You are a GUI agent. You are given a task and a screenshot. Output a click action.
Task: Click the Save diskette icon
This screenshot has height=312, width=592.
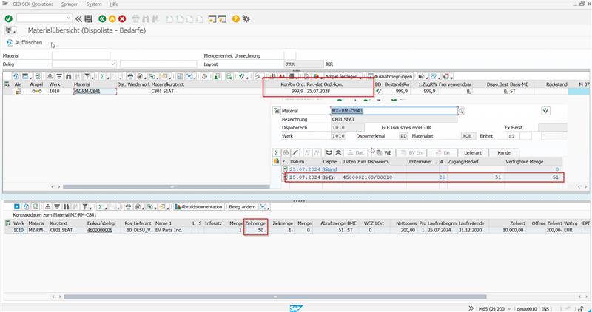tap(89, 18)
